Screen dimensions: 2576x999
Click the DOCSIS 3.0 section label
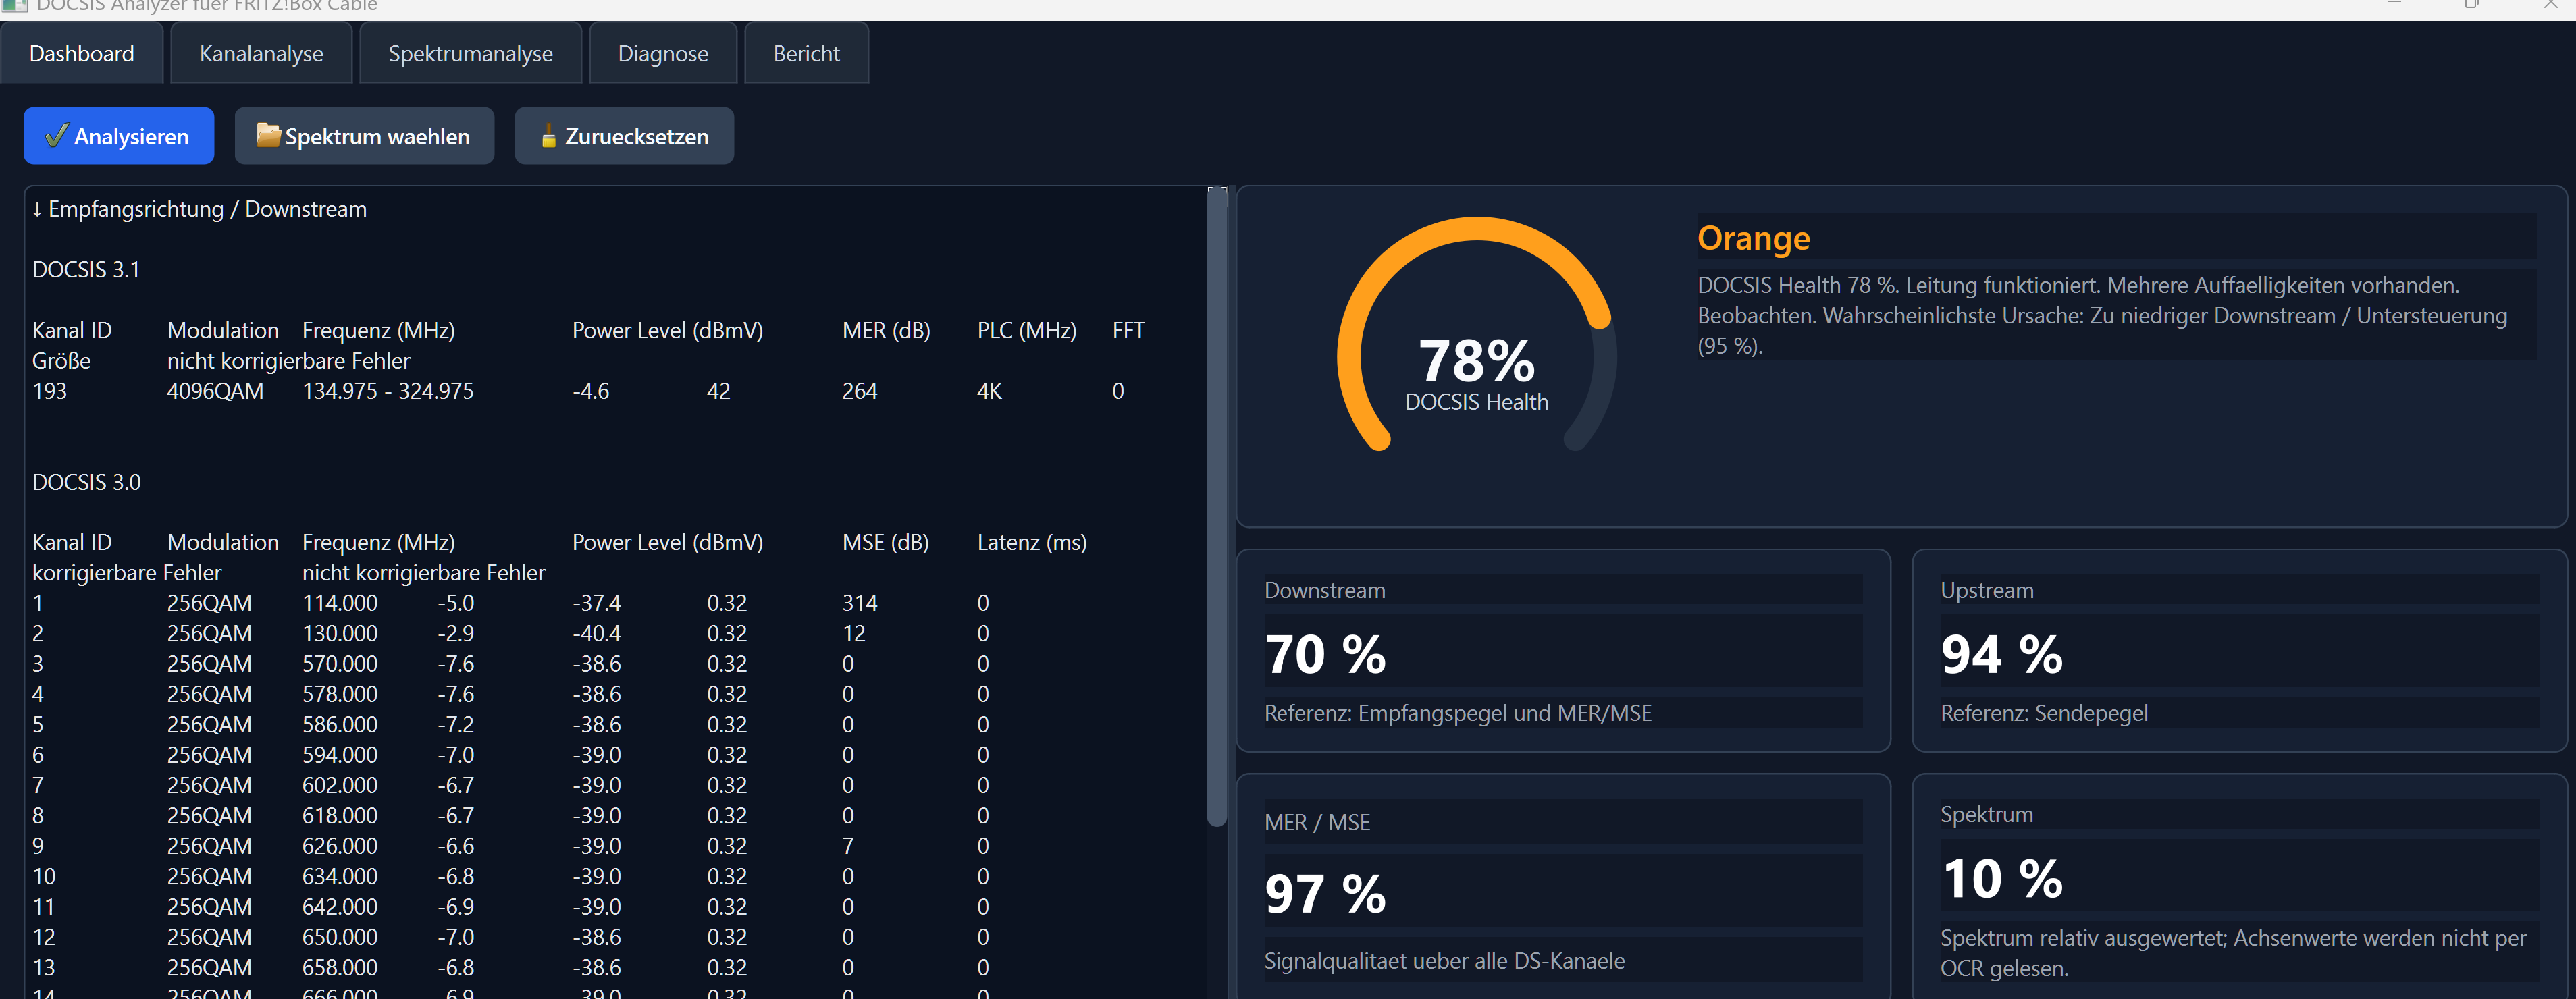pyautogui.click(x=86, y=482)
